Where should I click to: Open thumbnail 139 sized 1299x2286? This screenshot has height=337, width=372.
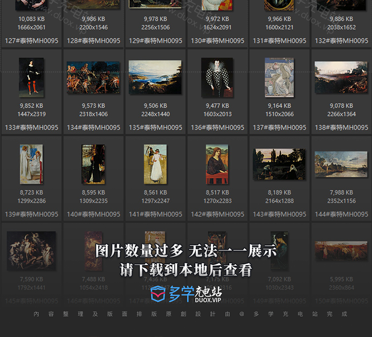(31, 164)
